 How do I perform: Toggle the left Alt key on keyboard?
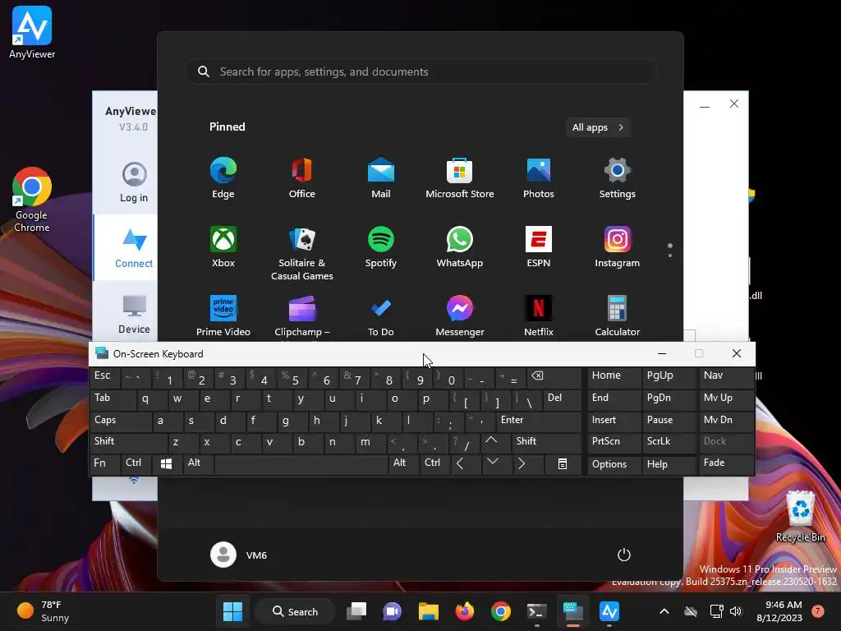click(x=198, y=464)
